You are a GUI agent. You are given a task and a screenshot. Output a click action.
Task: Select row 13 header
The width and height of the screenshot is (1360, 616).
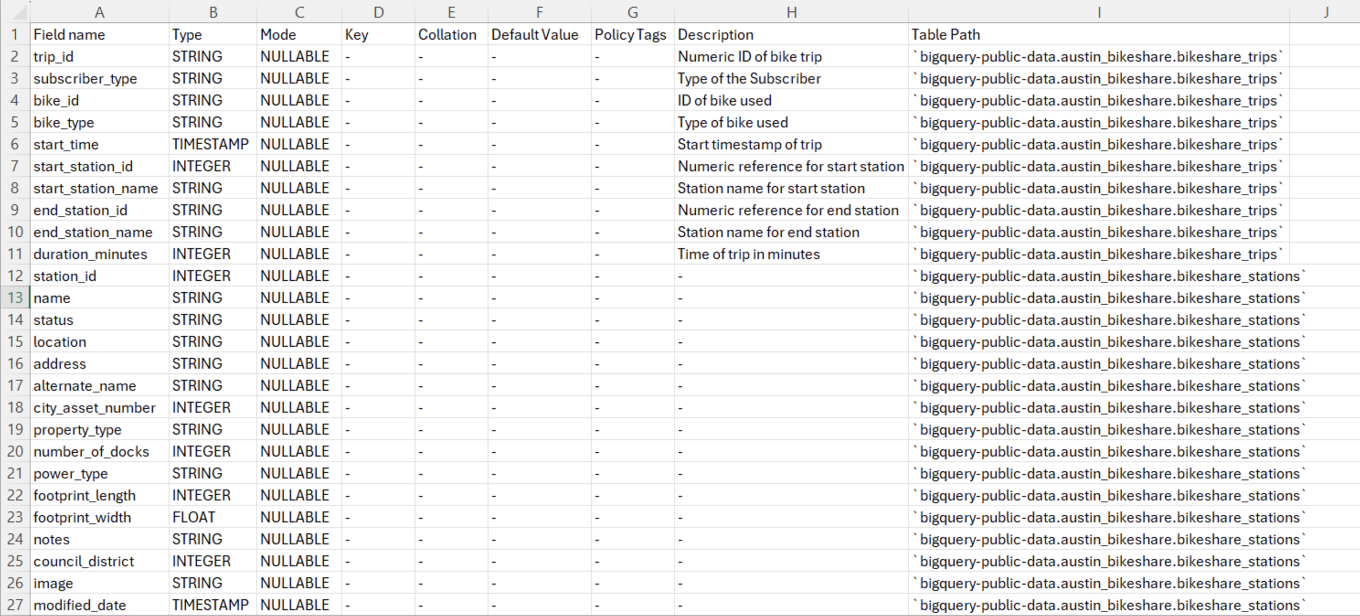(x=15, y=298)
